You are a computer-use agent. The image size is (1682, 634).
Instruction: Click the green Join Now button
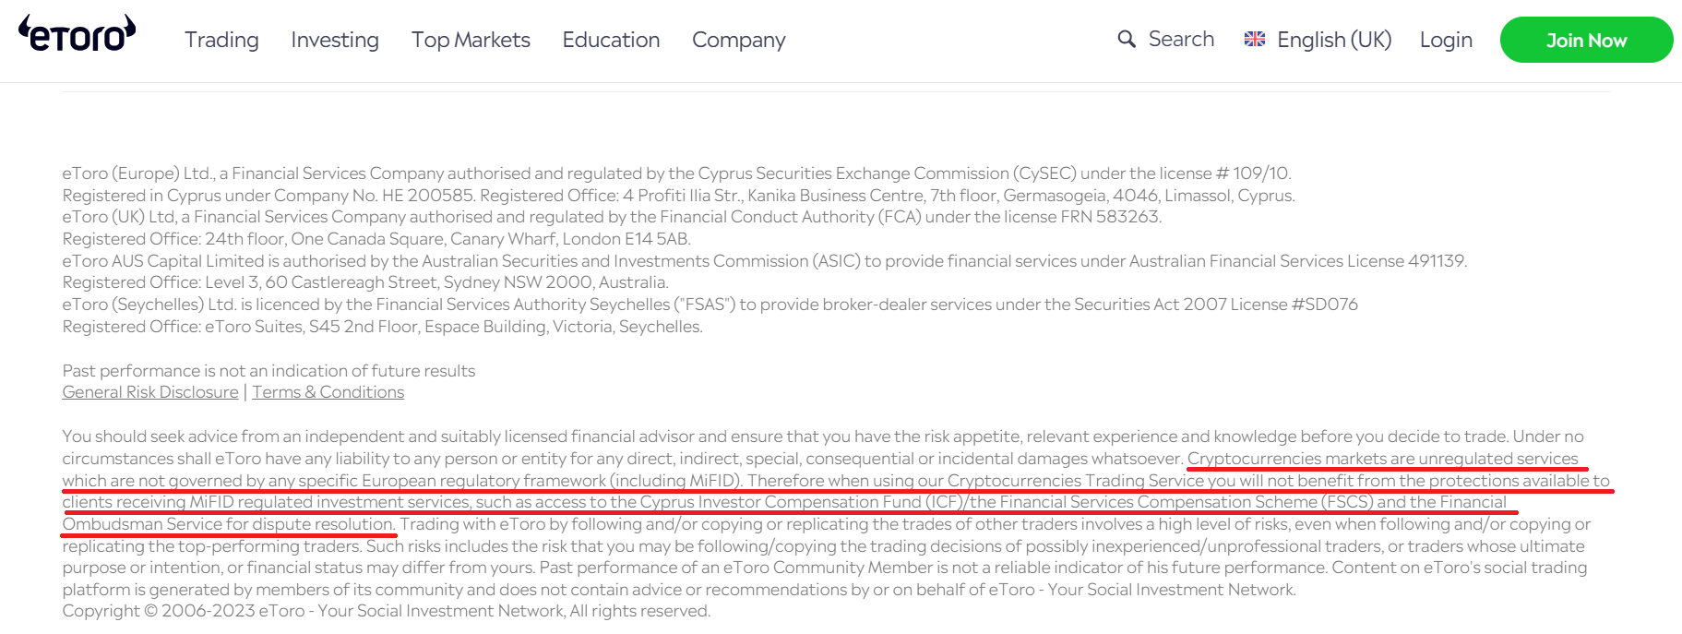click(x=1586, y=40)
